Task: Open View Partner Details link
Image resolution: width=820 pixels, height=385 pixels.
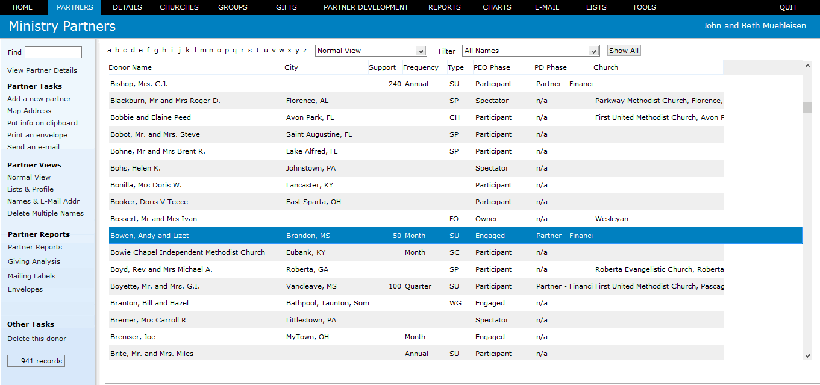Action: pyautogui.click(x=42, y=70)
